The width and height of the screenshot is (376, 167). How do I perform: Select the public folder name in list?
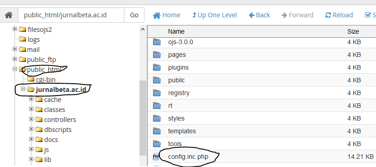click(176, 80)
